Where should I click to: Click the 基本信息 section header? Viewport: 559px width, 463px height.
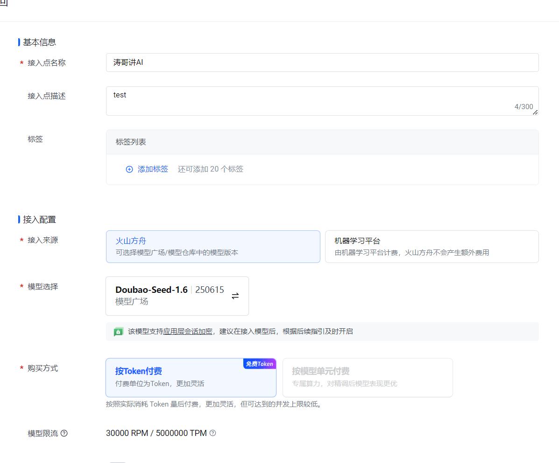(x=39, y=42)
